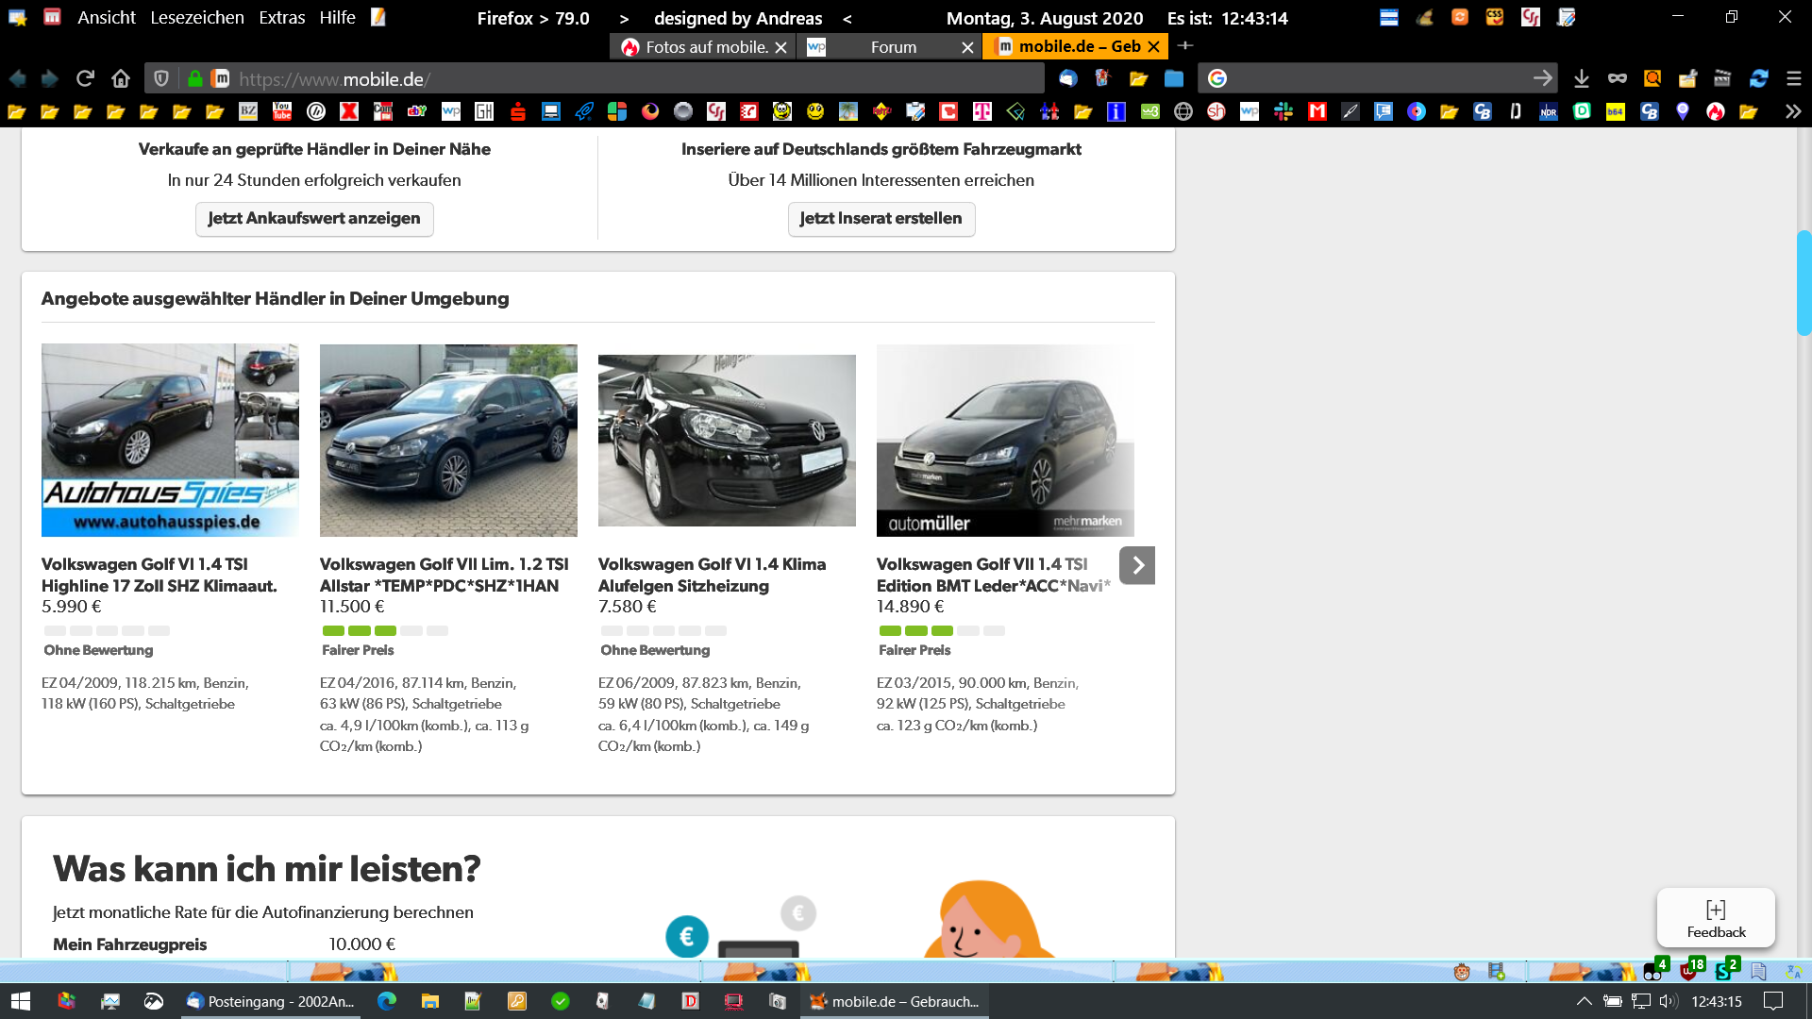The height and width of the screenshot is (1019, 1812).
Task: Show hidden system tray icons
Action: click(1584, 1001)
